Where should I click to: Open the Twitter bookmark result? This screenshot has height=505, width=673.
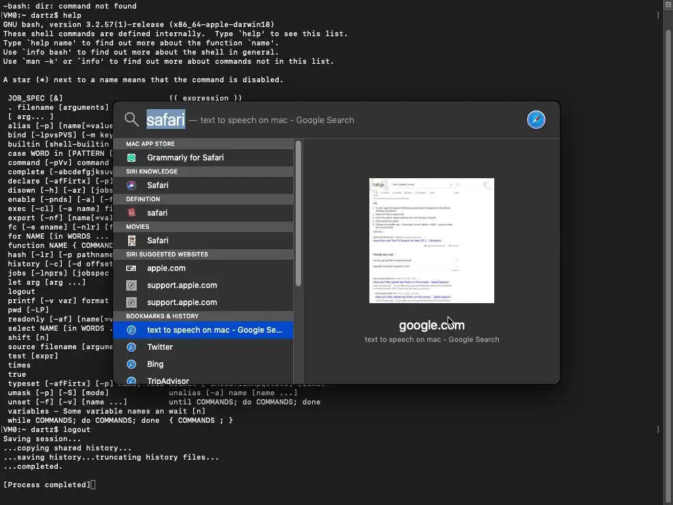(x=204, y=347)
